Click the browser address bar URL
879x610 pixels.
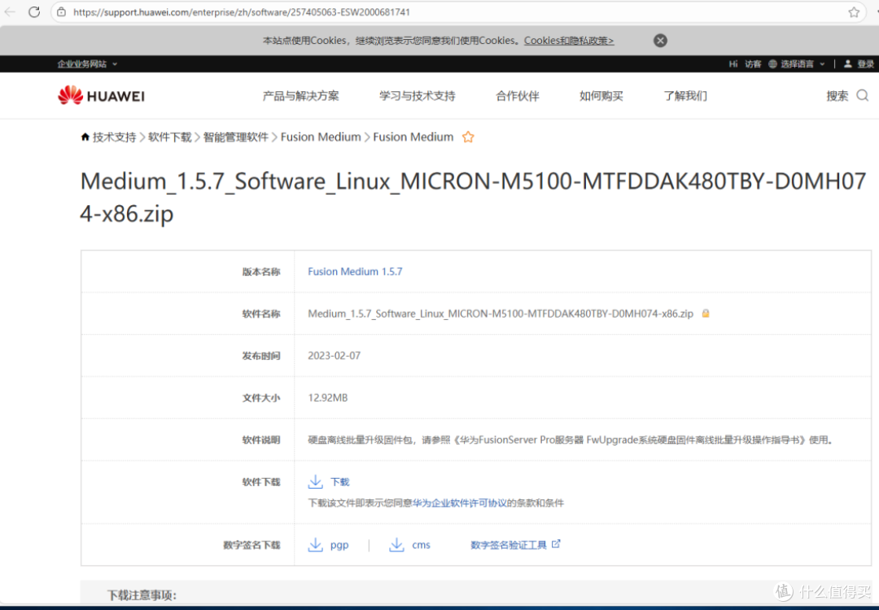(x=242, y=11)
